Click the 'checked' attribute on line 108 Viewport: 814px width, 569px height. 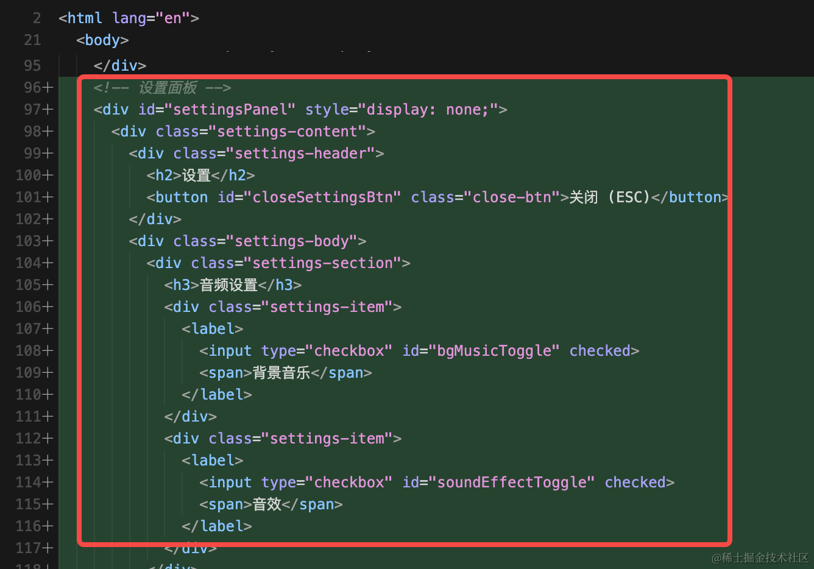[x=600, y=351]
